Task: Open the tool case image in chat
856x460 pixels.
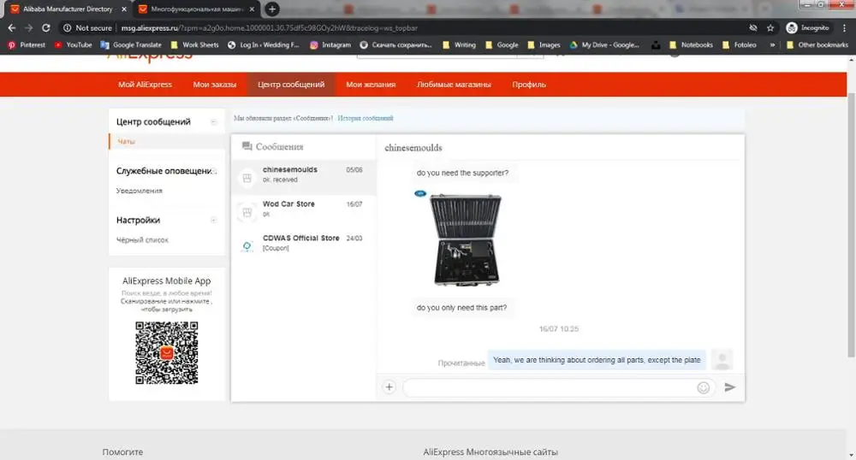Action: pos(465,239)
